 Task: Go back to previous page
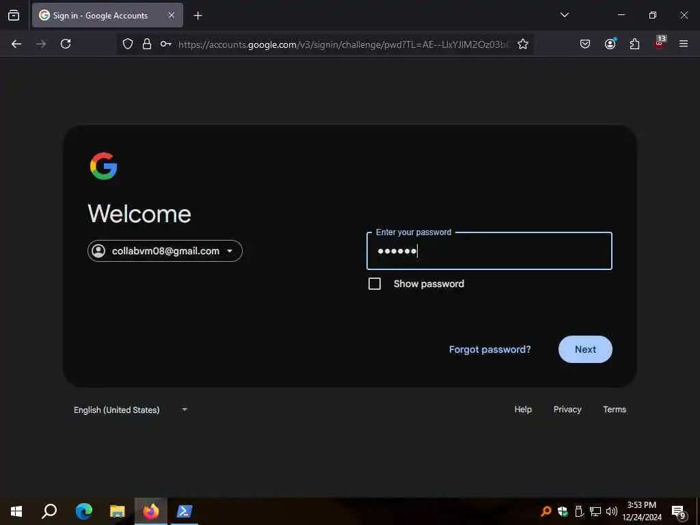click(16, 44)
